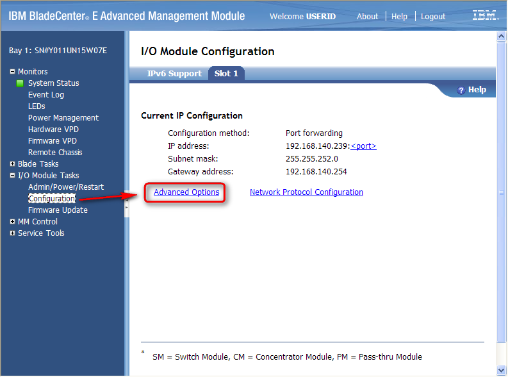Click the sidebar splitter collapse handle
This screenshot has width=508, height=377.
tap(127, 204)
